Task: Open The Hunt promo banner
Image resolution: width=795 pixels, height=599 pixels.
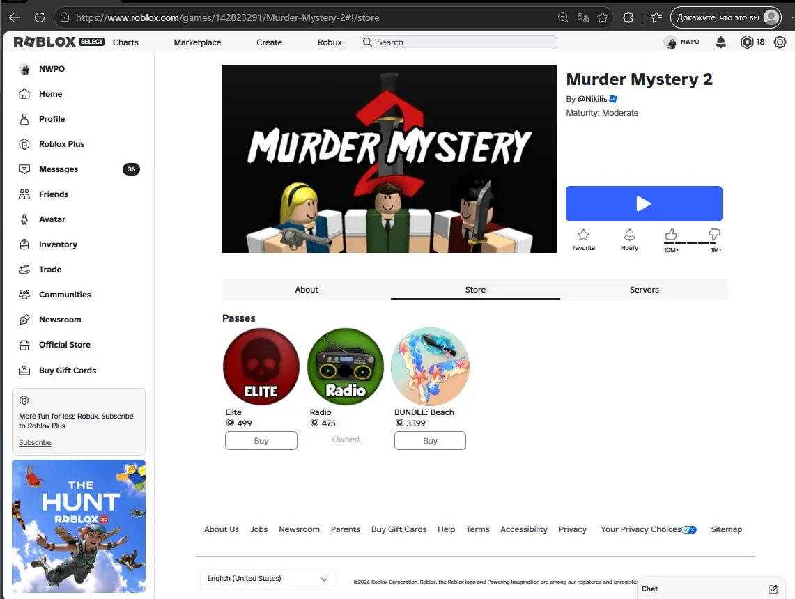Action: tap(79, 526)
